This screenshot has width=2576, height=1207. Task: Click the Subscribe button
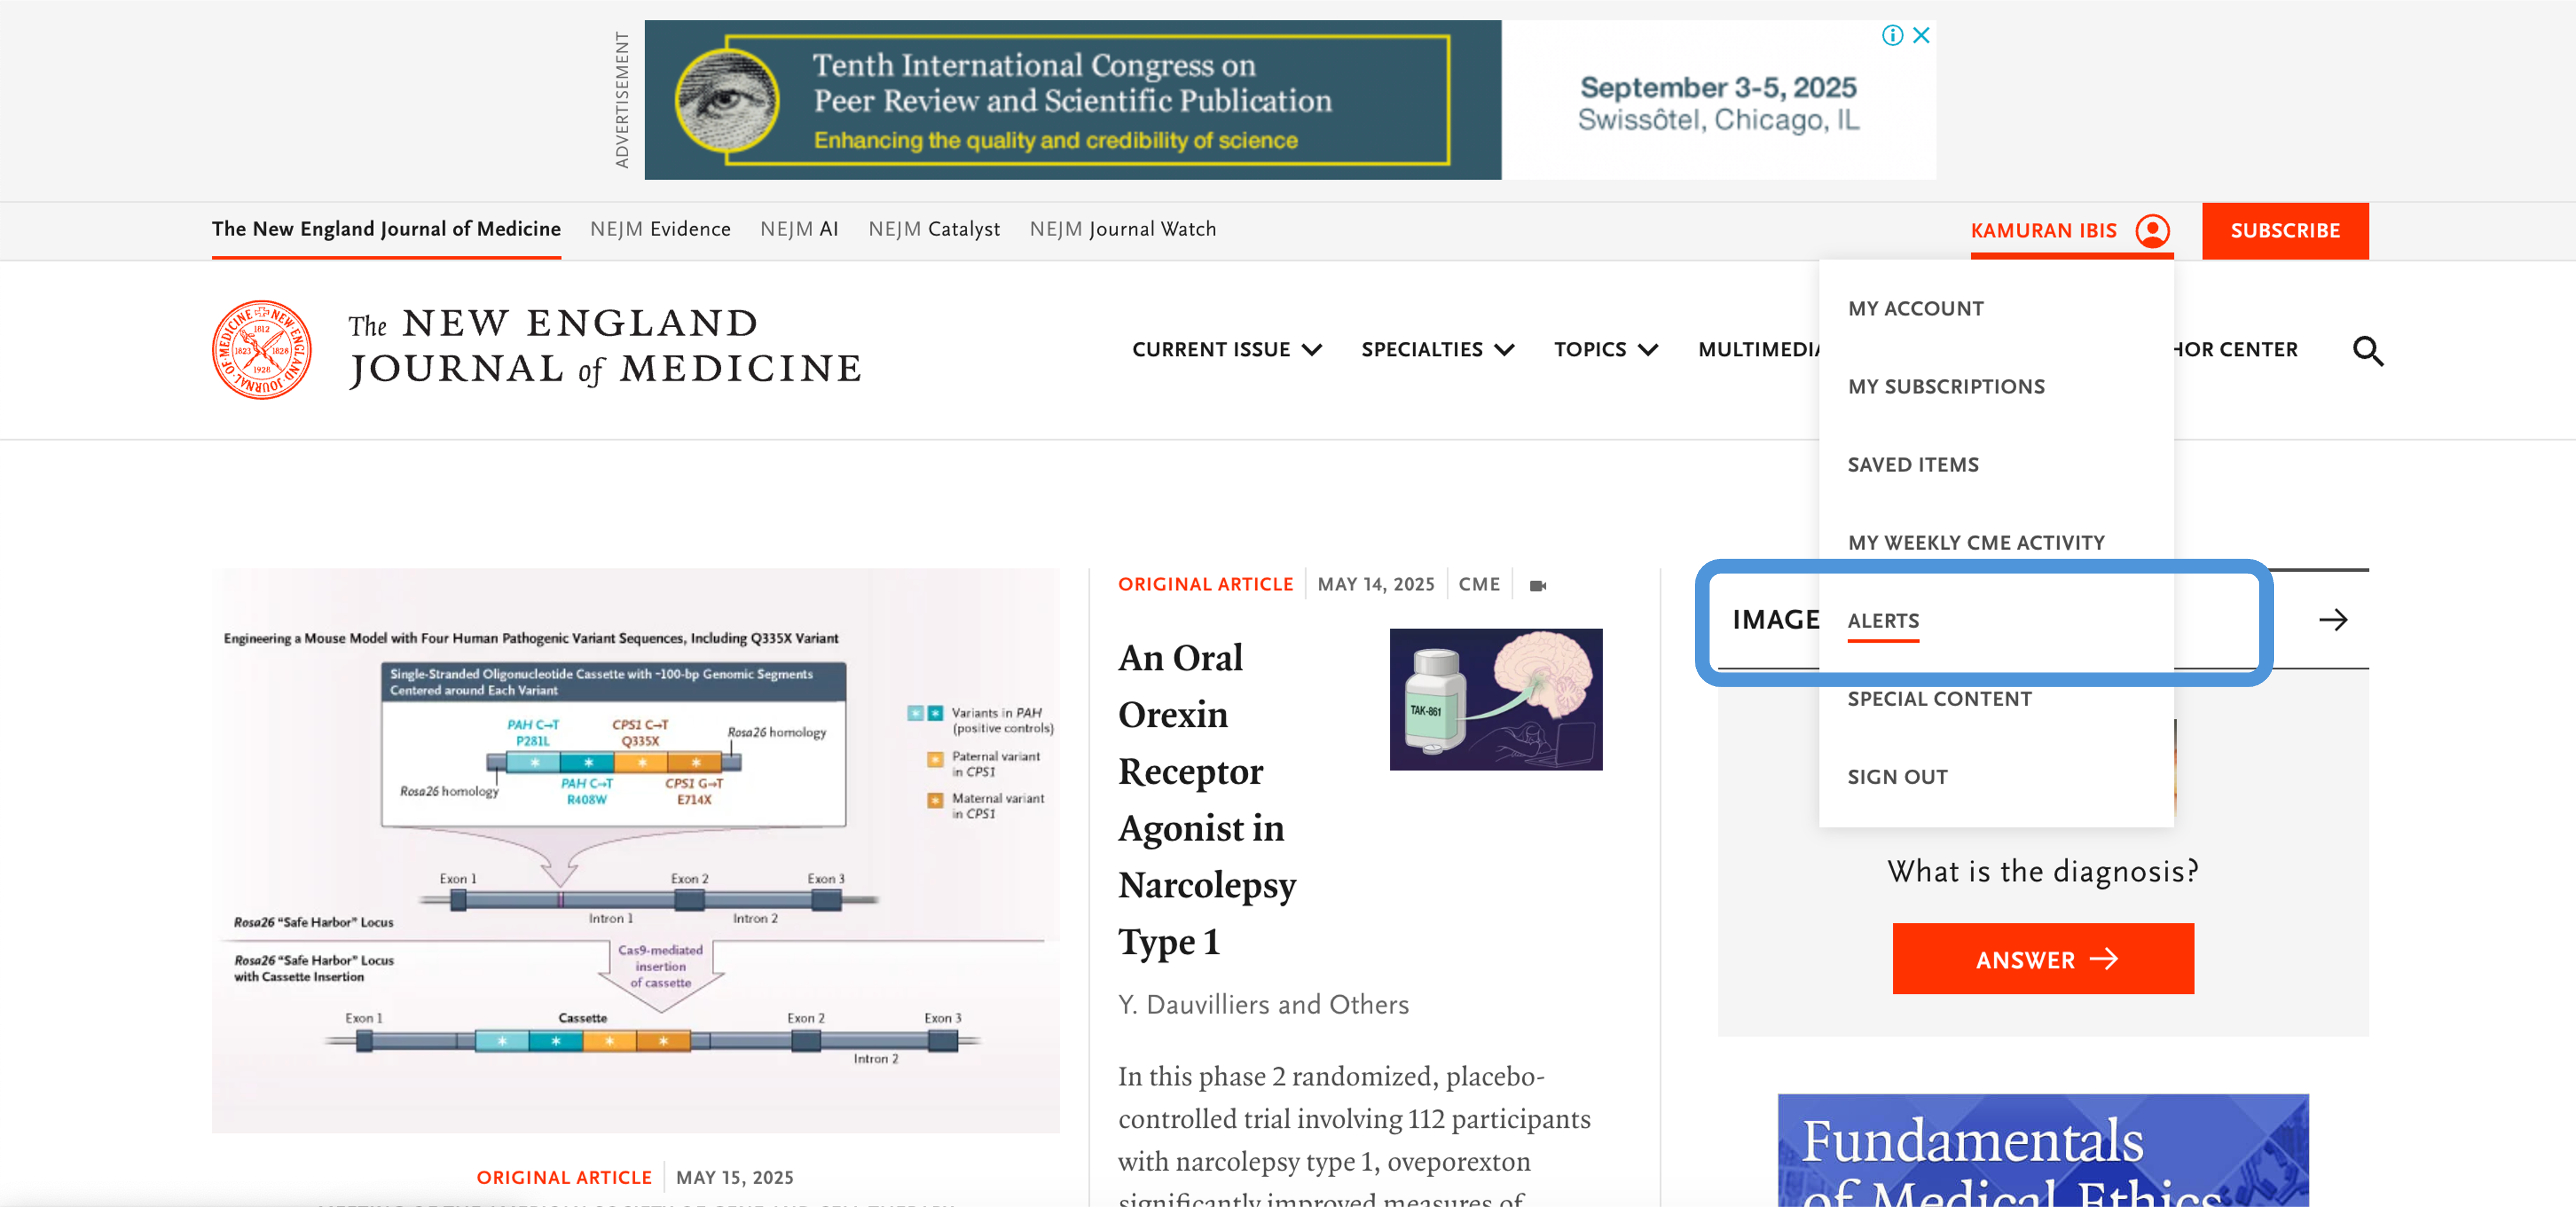tap(2285, 231)
